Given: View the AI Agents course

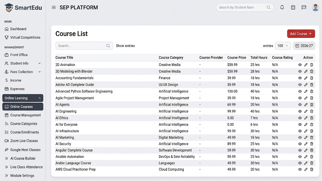Looking at the screenshot, I should click(x=300, y=104).
